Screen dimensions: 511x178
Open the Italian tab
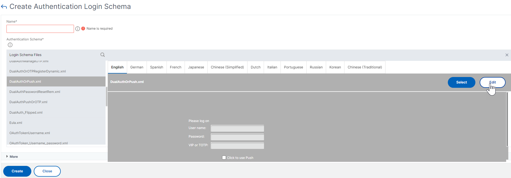[x=272, y=67]
